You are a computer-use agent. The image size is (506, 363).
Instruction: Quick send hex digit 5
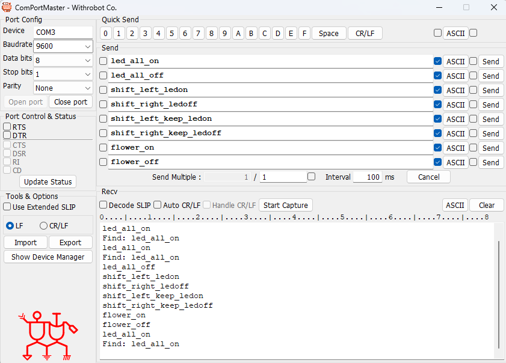click(171, 33)
